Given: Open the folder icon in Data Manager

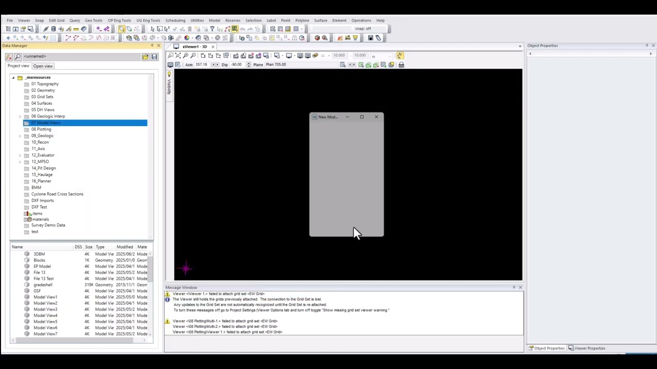Looking at the screenshot, I should coord(145,56).
